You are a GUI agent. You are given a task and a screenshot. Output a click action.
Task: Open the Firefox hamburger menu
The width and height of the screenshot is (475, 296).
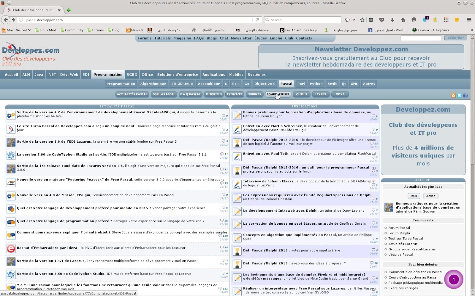[x=469, y=20]
